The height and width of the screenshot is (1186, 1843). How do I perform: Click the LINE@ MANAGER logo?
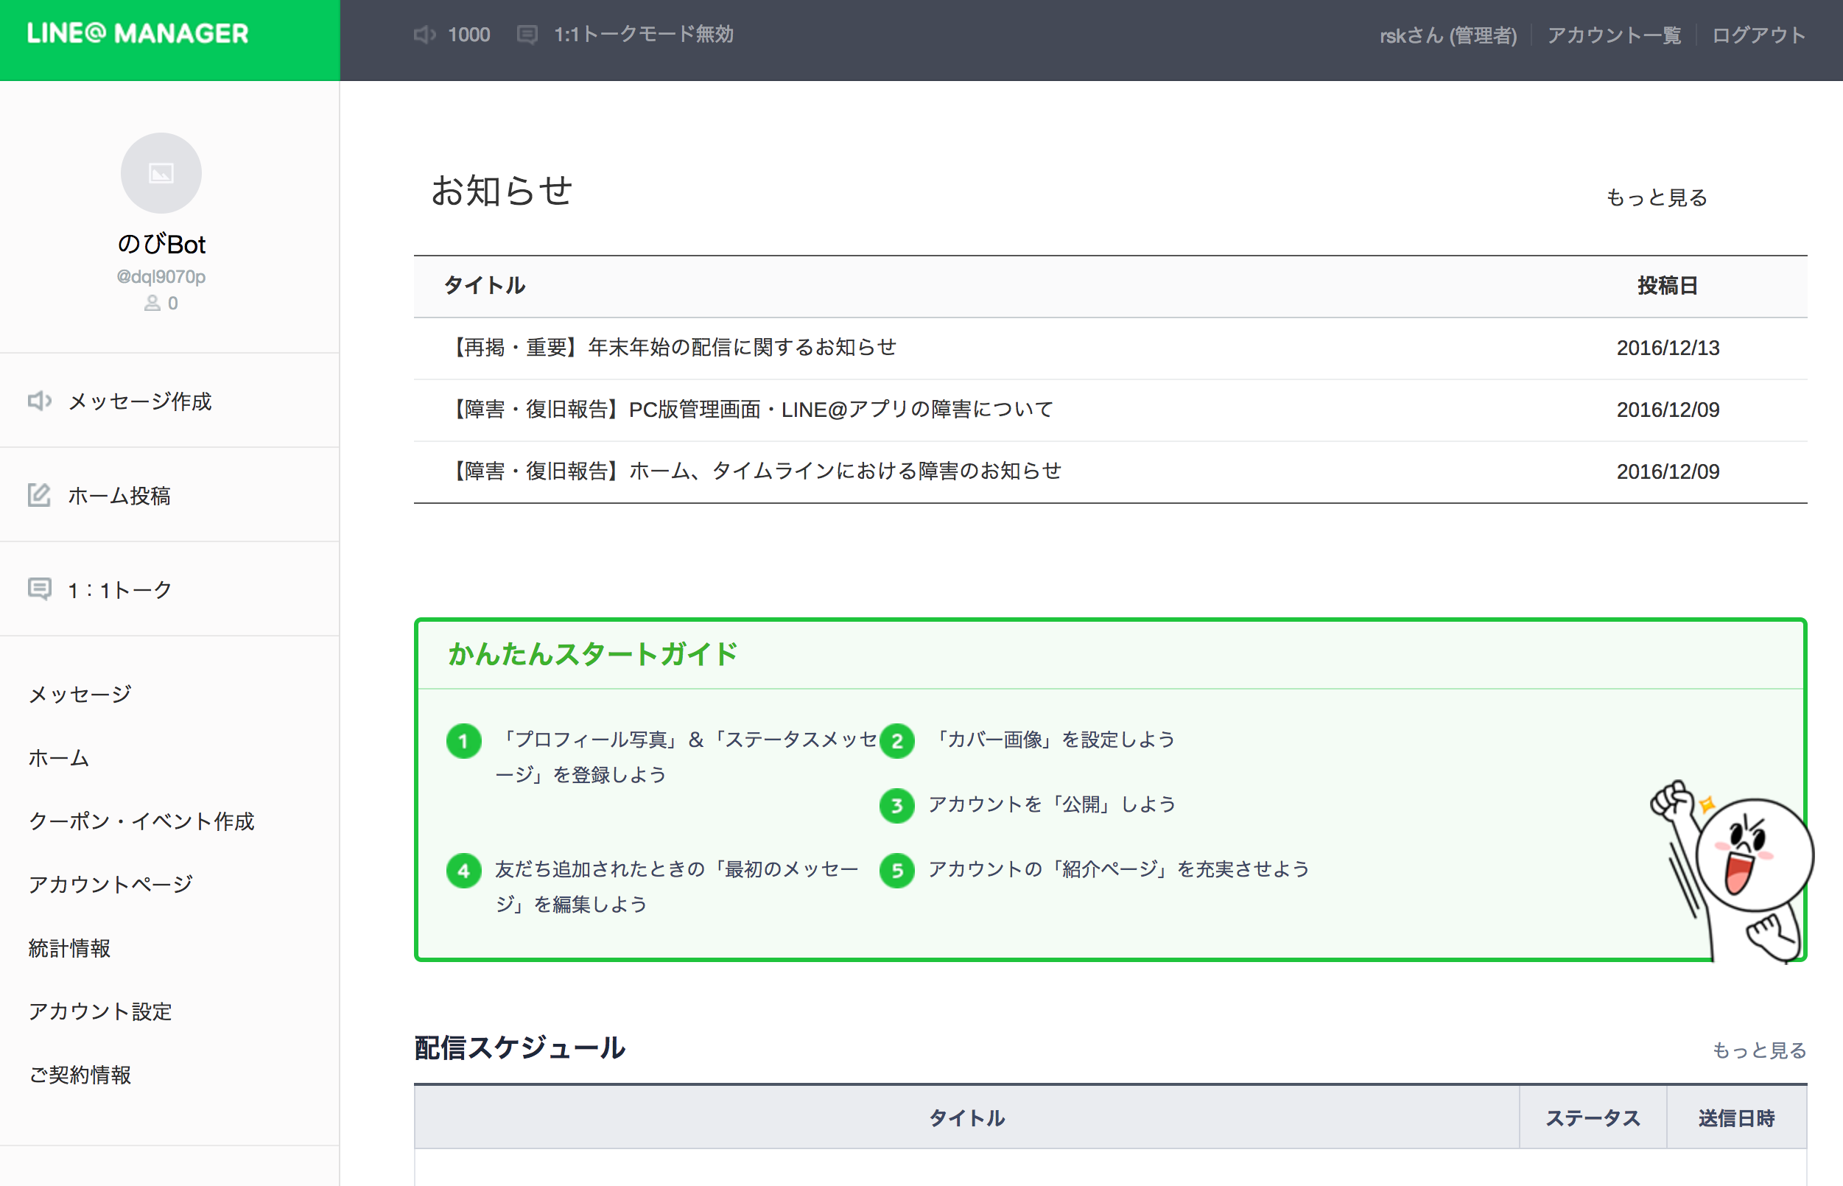coord(138,34)
